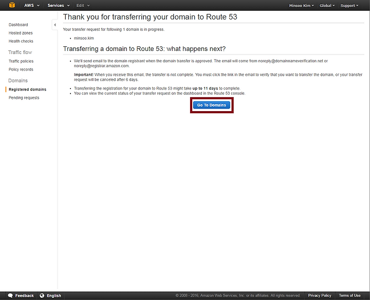Screen dimensions: 370x300
Task: Expand the Services dropdown
Action: point(59,6)
